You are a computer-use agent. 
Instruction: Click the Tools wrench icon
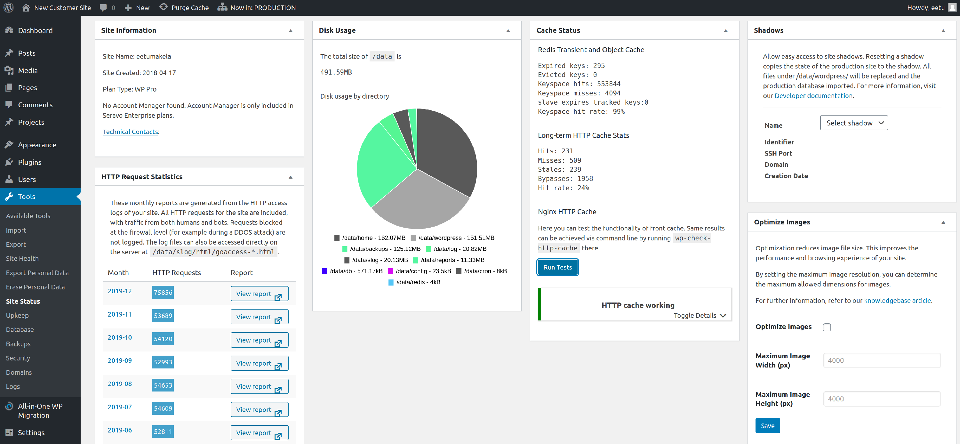click(9, 197)
